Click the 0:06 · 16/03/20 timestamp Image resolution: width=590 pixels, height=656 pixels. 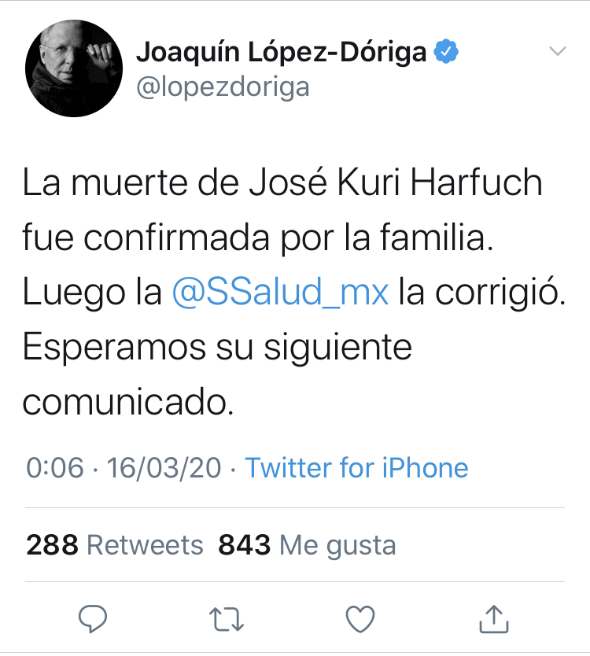point(124,467)
